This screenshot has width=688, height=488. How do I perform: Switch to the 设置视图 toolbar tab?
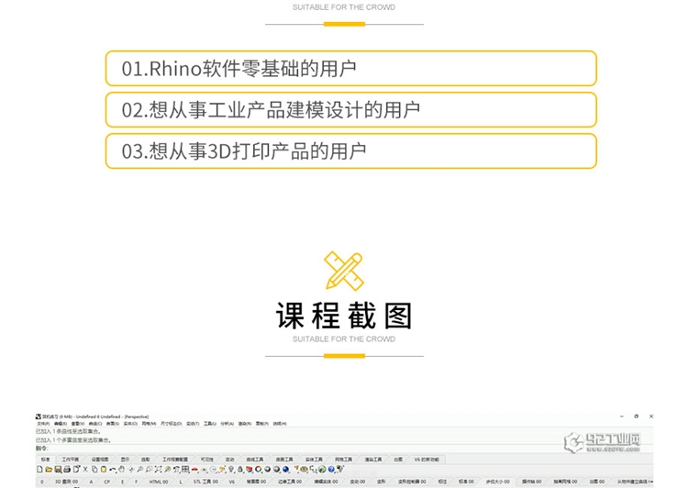(x=100, y=459)
